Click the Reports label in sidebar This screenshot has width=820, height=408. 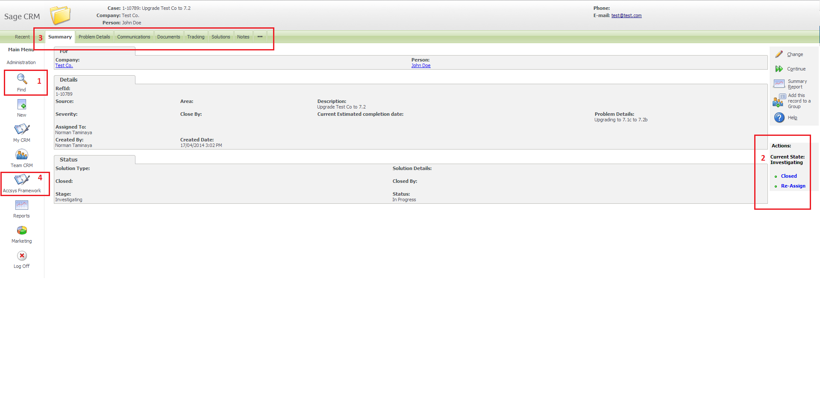21,216
